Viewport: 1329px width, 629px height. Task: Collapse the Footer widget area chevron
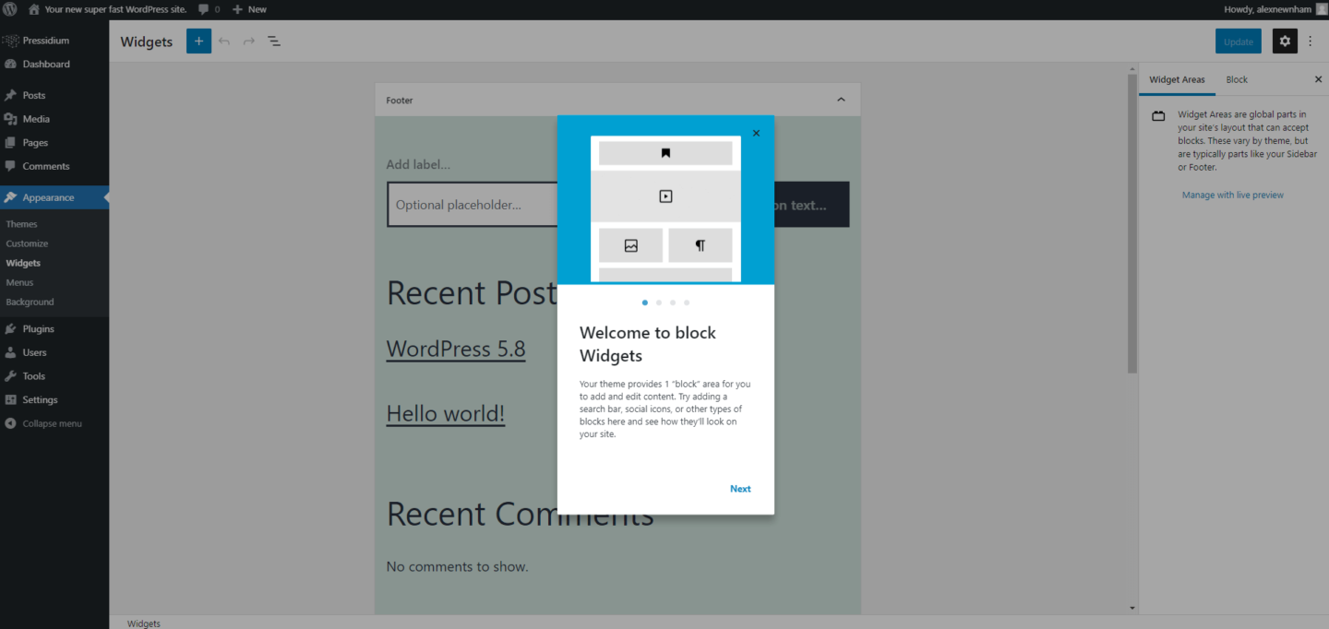pos(841,100)
